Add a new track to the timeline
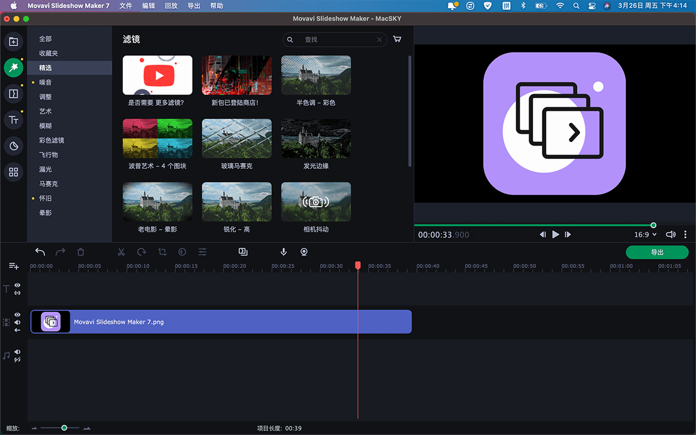This screenshot has height=435, width=696. click(14, 266)
